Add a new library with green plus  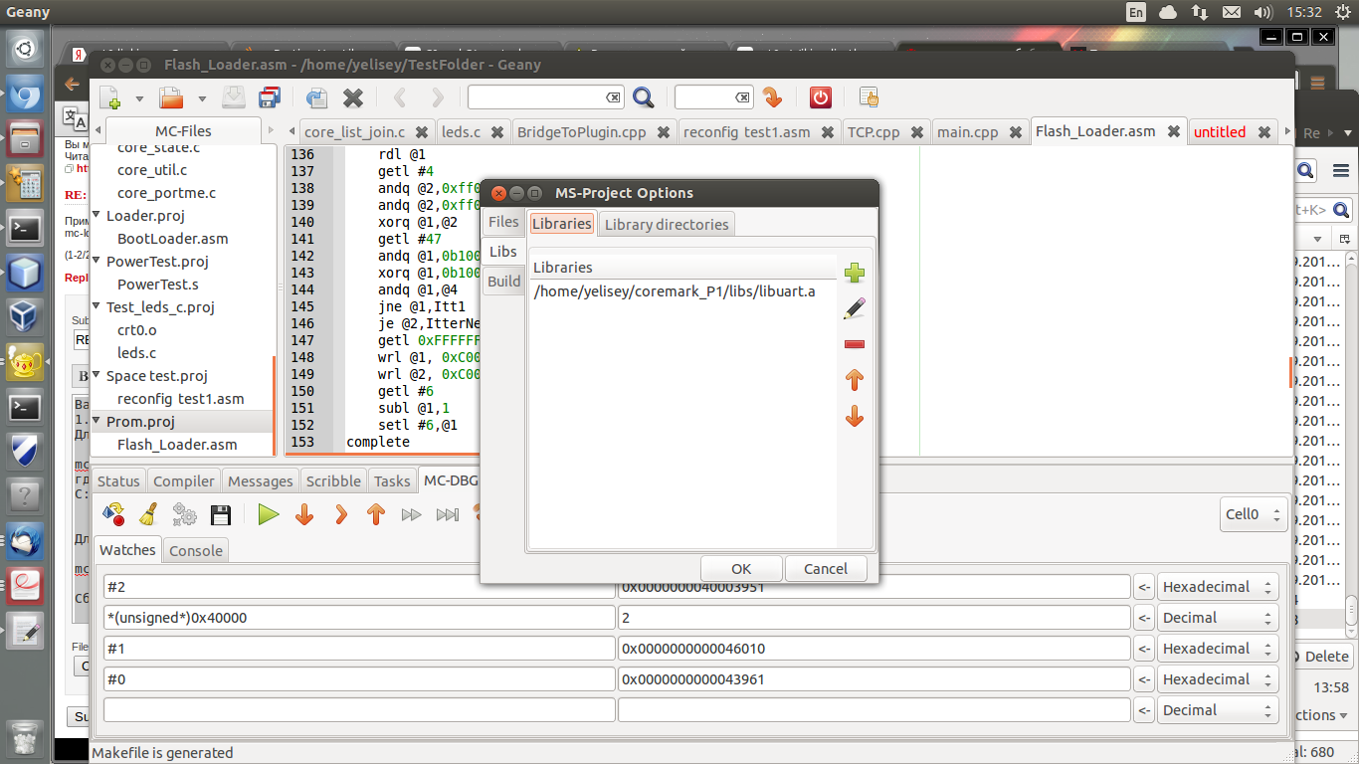(854, 274)
